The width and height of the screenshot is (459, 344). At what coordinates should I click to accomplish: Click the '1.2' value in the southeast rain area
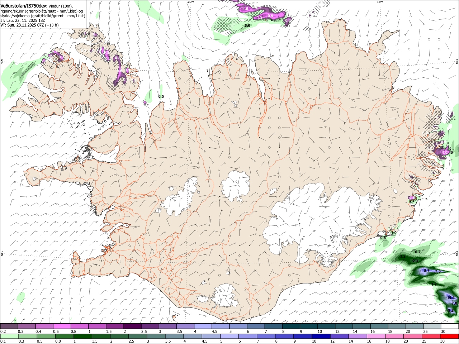(402, 257)
